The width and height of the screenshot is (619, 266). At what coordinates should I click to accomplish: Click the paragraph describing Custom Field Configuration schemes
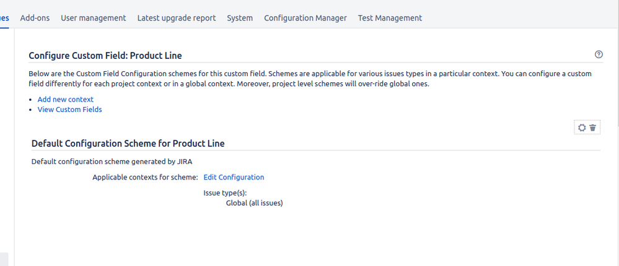tap(310, 79)
